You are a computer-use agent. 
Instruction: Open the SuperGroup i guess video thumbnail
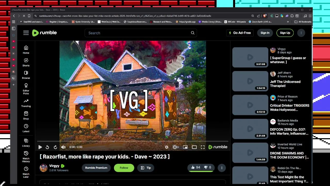[x=250, y=57]
